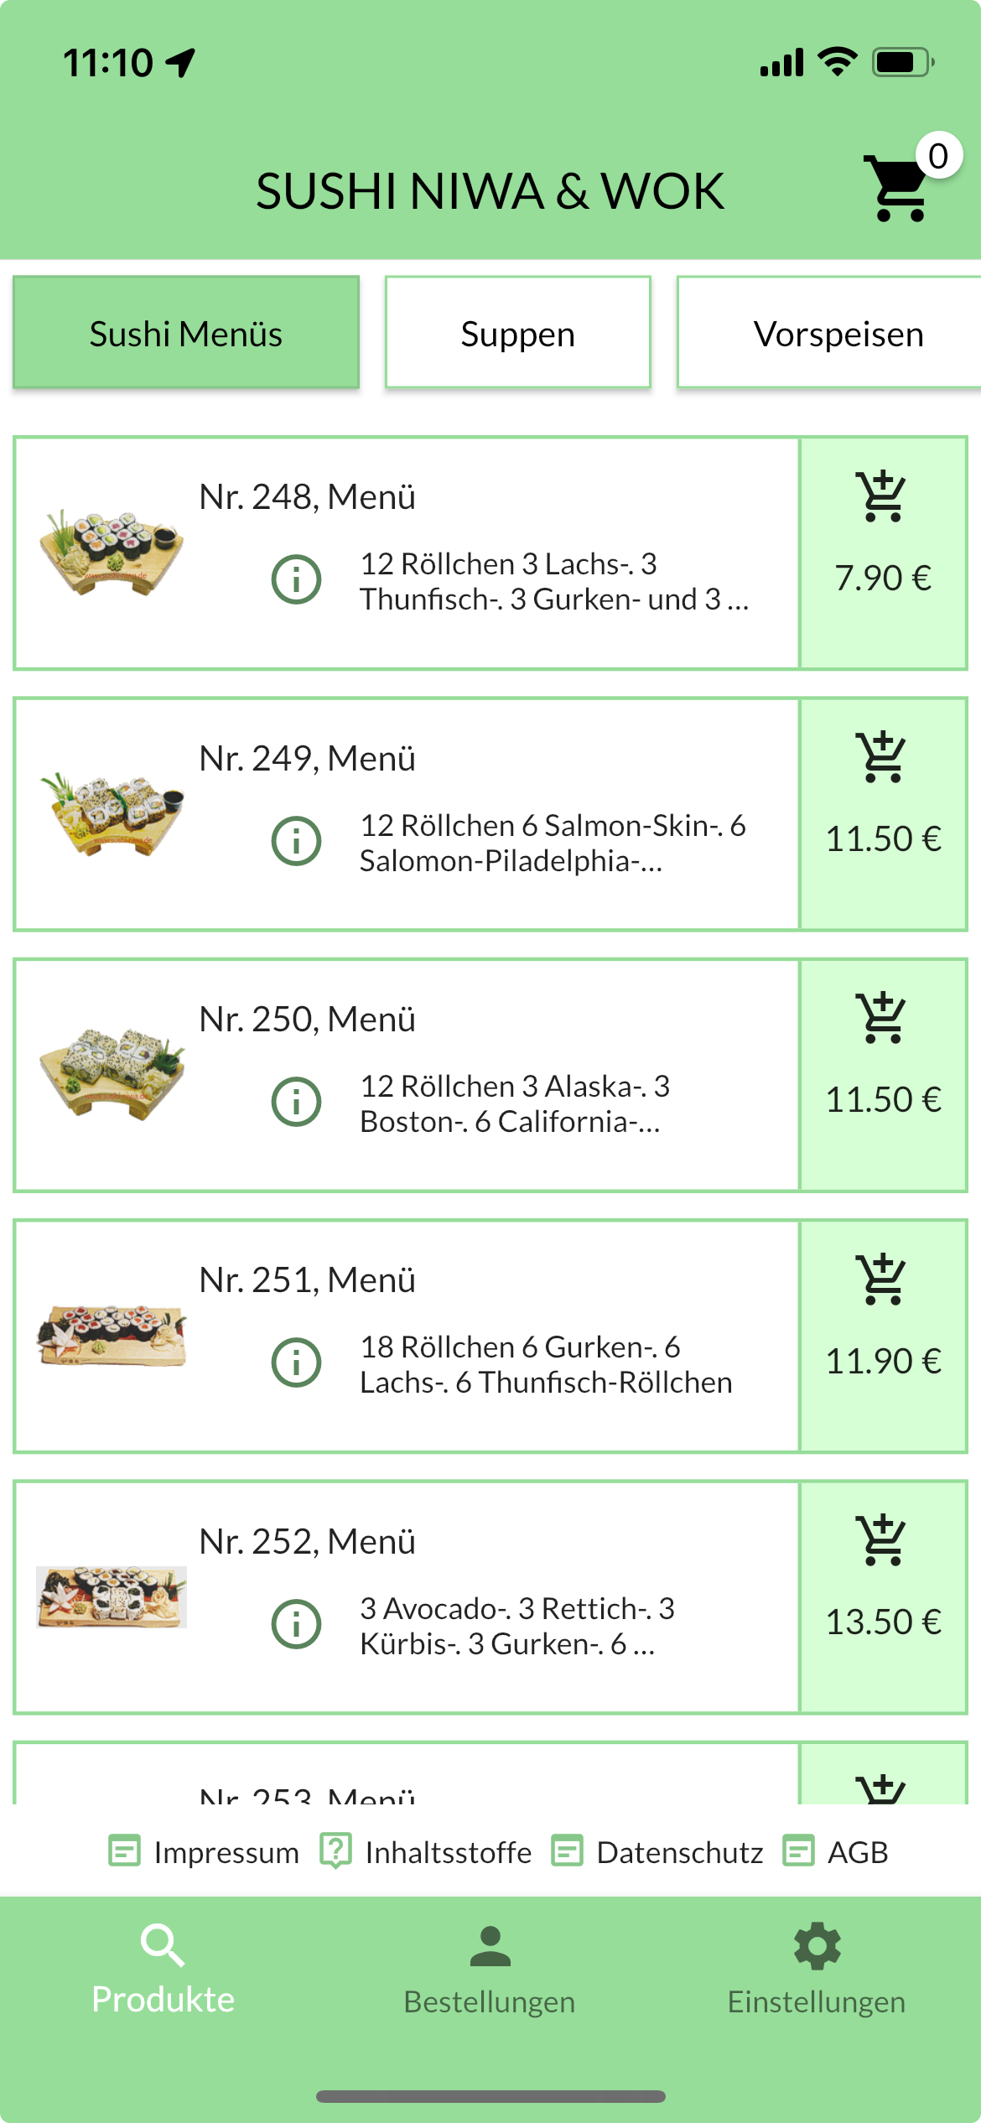Show info for Nr. 248 Menü
Viewport: 981px width, 2123px height.
tap(296, 579)
